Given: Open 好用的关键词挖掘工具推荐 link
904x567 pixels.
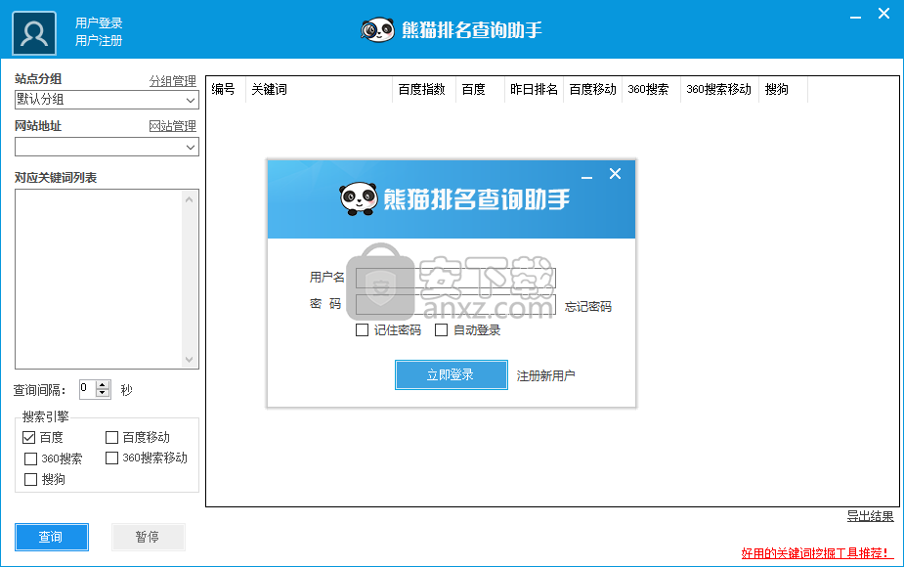Looking at the screenshot, I should [x=818, y=553].
